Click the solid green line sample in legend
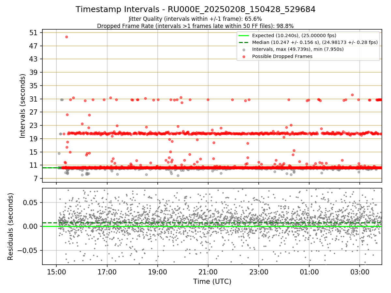Screen dimensions: 391x293 click(x=244, y=35)
